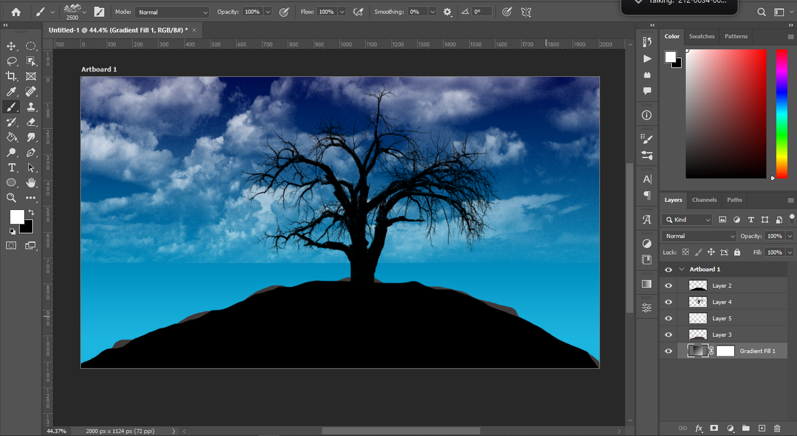Select Layer 5 in layers panel

pos(722,318)
